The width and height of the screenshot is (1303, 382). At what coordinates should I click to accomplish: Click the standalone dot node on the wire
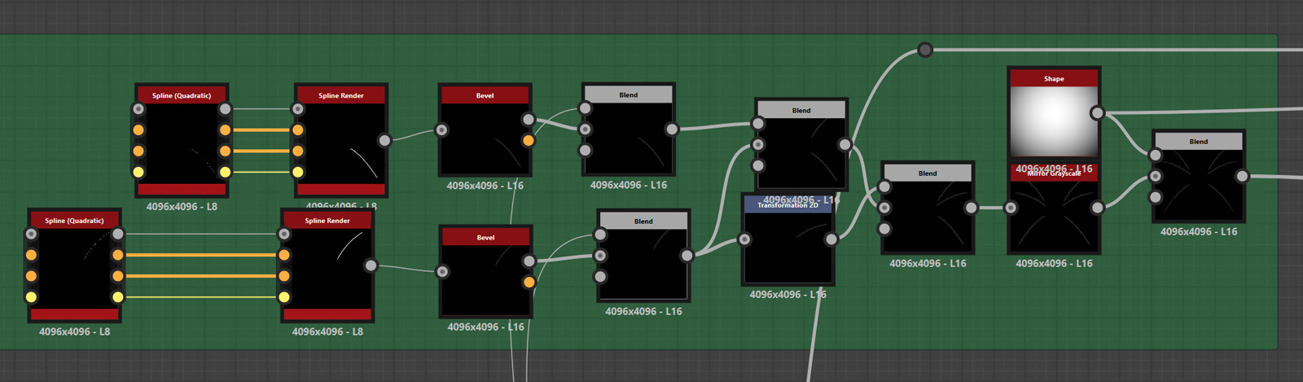click(925, 50)
